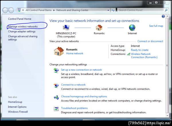Click the homegroup sharing options icon
Screen dimensions: 172x126
[x=56, y=97]
